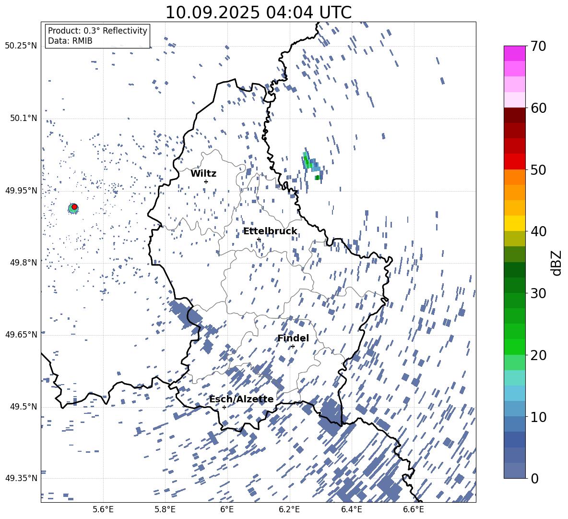The image size is (568, 519).
Task: Click the colorbar label 10
Action: tap(538, 417)
